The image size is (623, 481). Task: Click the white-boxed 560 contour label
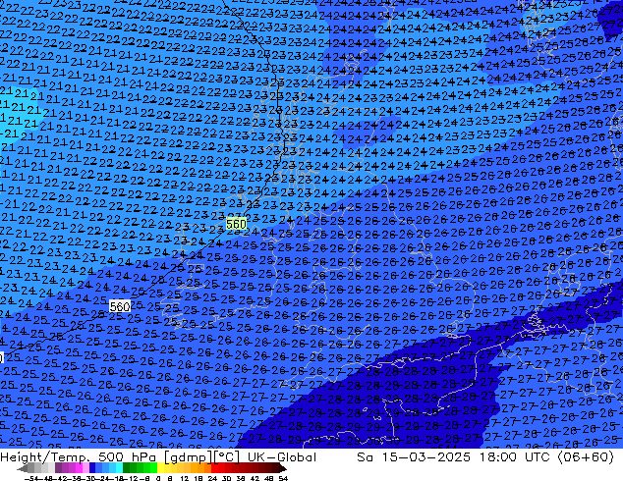point(120,306)
